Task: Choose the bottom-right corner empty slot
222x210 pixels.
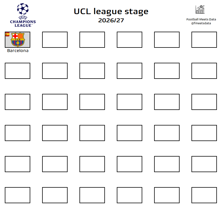Action: point(204,195)
